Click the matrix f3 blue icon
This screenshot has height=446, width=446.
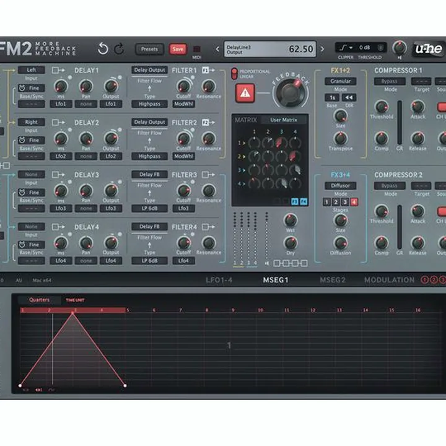(x=295, y=202)
